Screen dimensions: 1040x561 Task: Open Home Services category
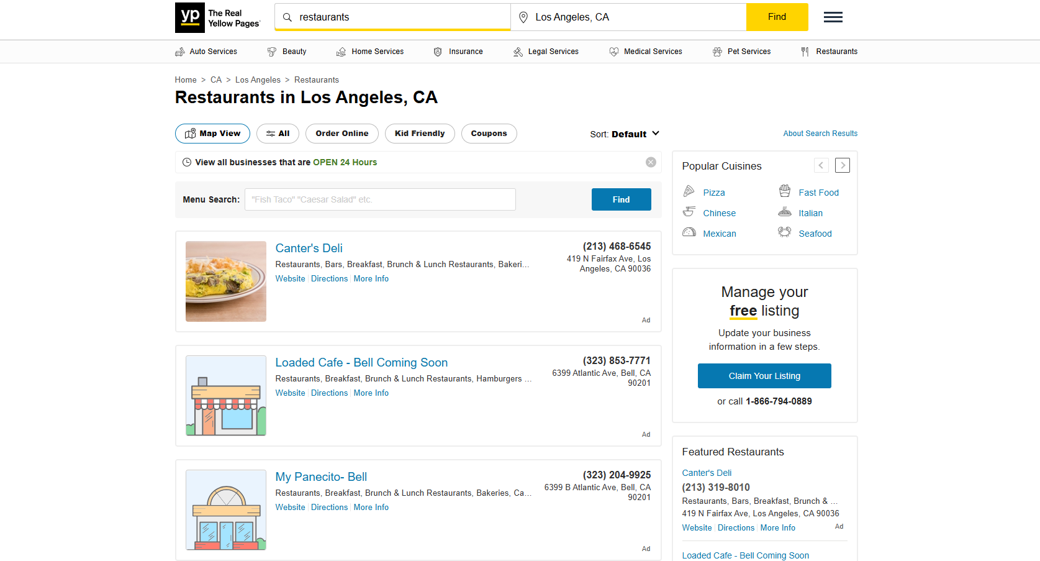point(370,52)
